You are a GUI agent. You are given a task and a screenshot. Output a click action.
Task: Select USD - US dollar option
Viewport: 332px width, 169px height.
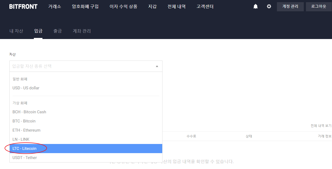tap(86, 88)
